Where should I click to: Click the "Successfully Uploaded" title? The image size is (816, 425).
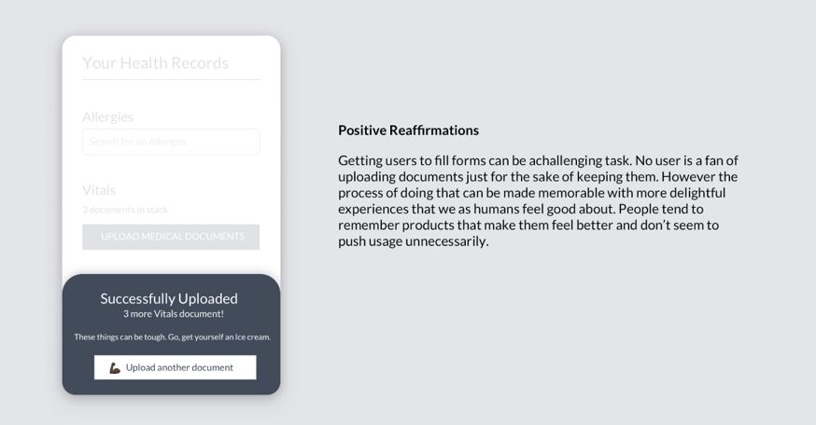tap(169, 298)
